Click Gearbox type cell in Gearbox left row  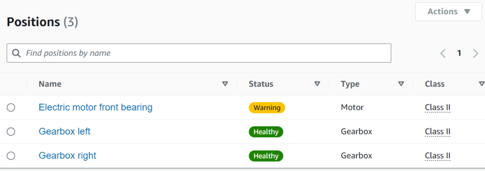356,132
